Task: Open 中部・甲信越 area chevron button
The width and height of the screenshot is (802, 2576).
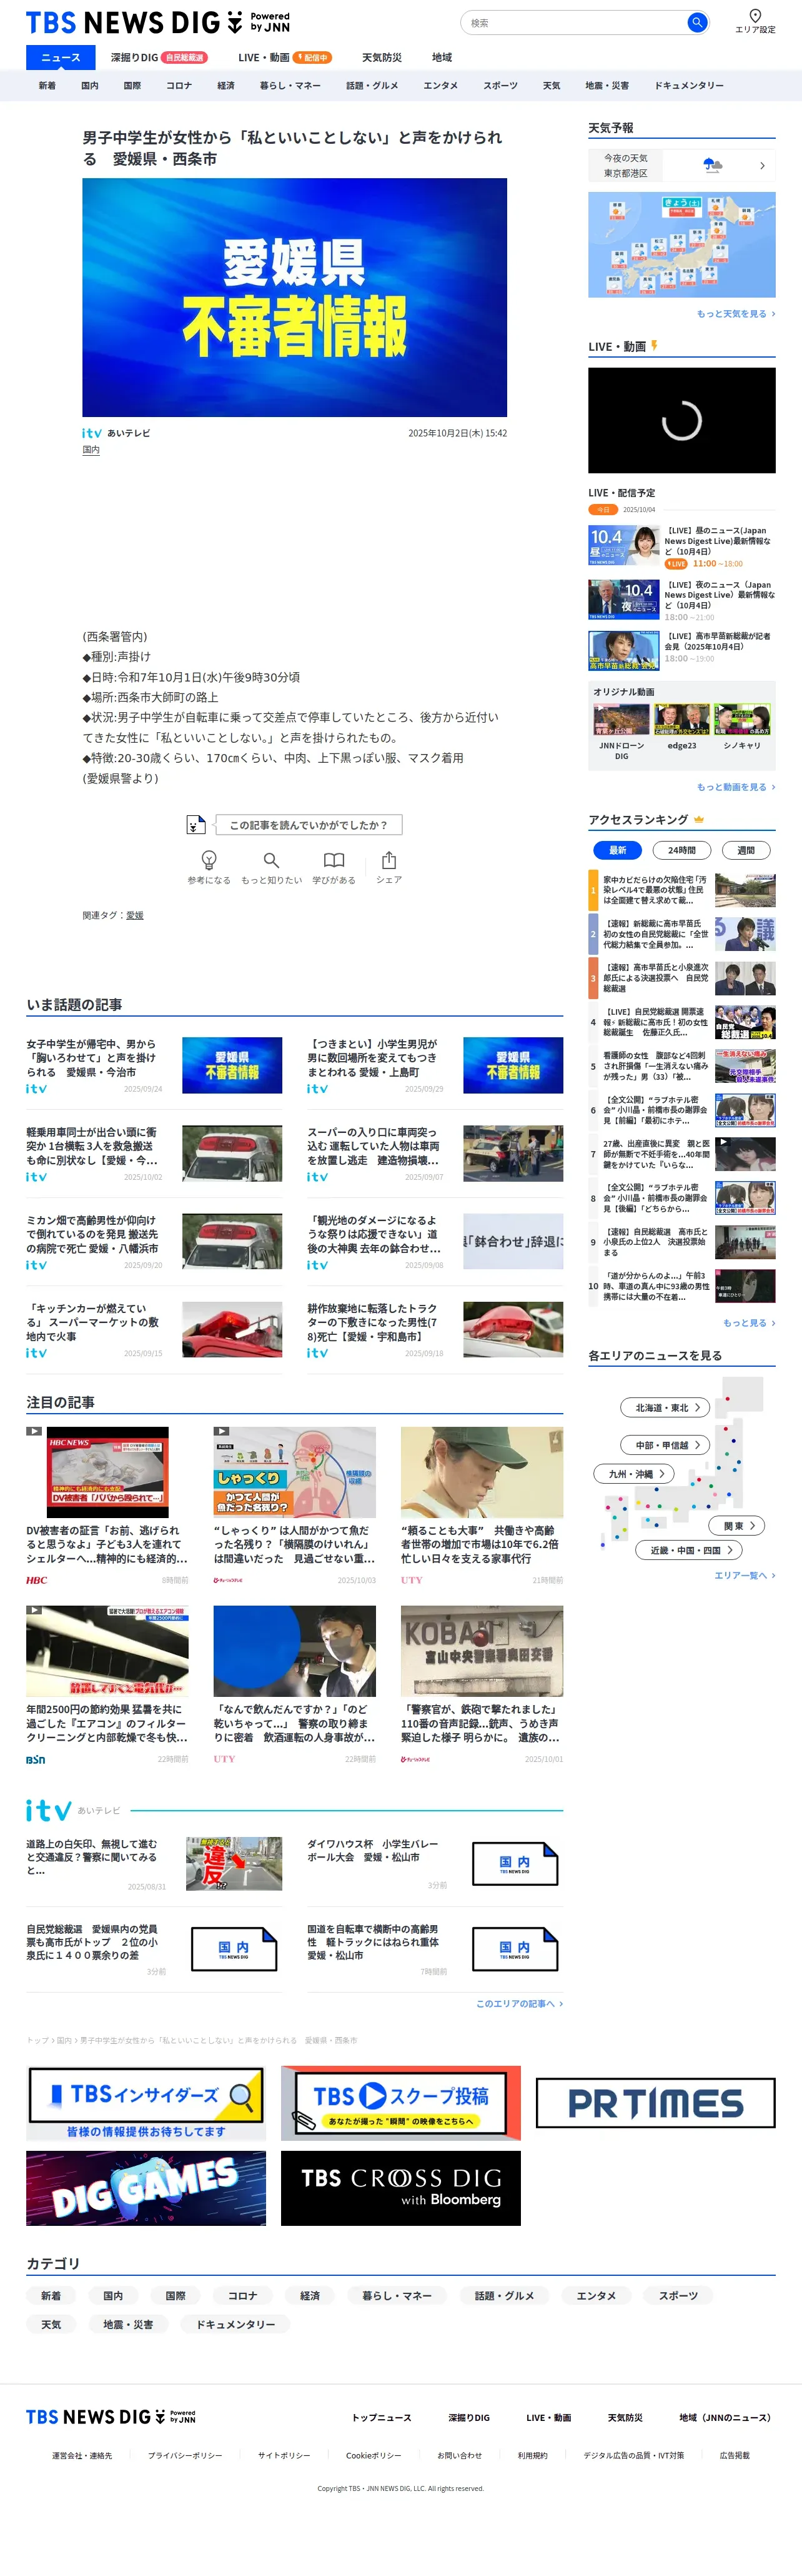Action: pyautogui.click(x=665, y=1445)
